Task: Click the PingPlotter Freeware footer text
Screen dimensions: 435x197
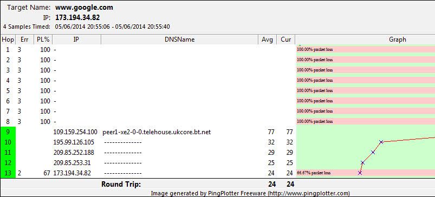Action: pos(250,193)
